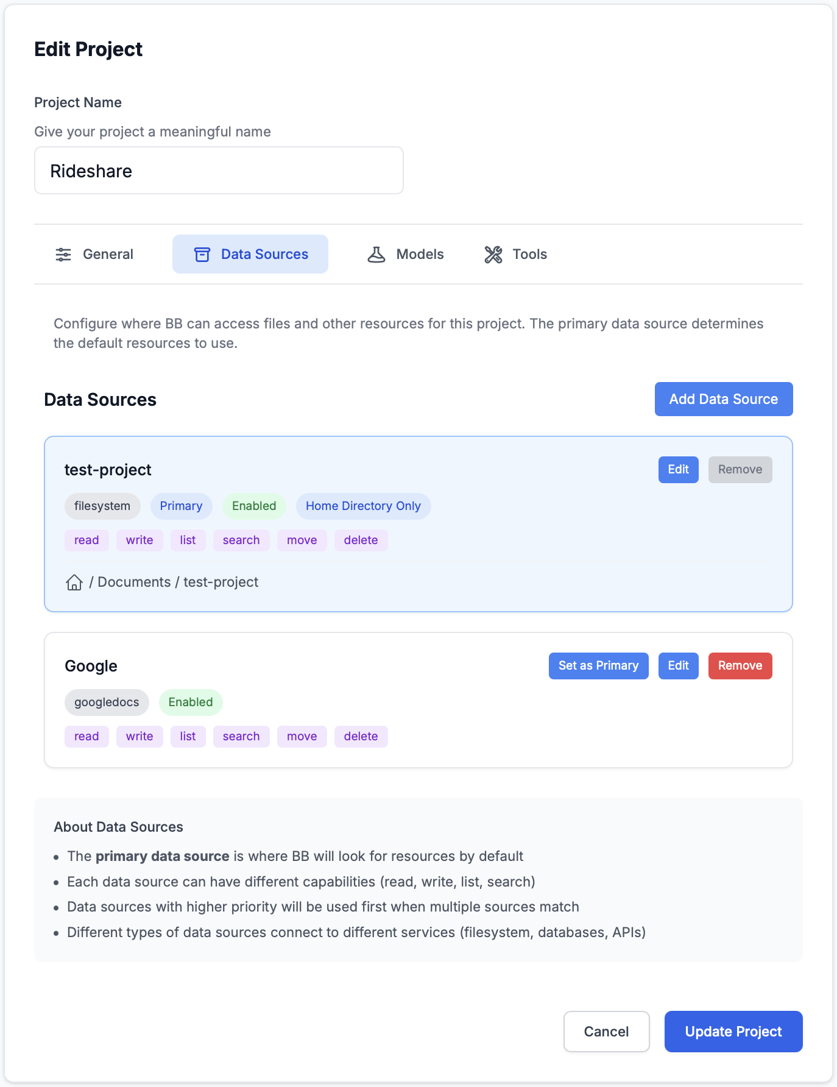This screenshot has height=1087, width=837.
Task: Set Google as the primary data source
Action: (598, 665)
